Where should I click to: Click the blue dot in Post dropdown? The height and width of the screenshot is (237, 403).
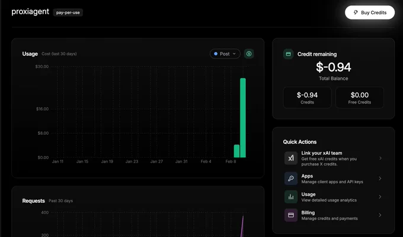tap(216, 54)
